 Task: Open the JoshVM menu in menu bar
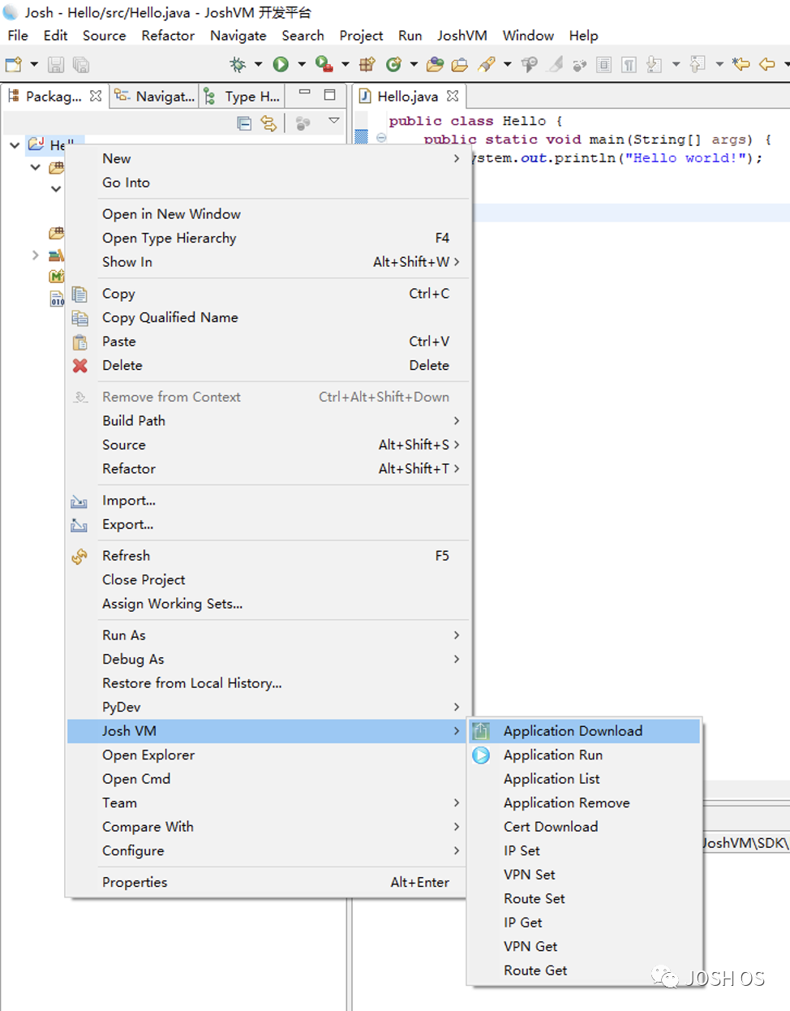[x=462, y=36]
